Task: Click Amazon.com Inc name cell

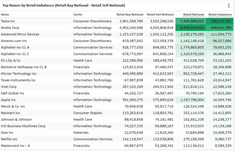Action: (x=14, y=40)
